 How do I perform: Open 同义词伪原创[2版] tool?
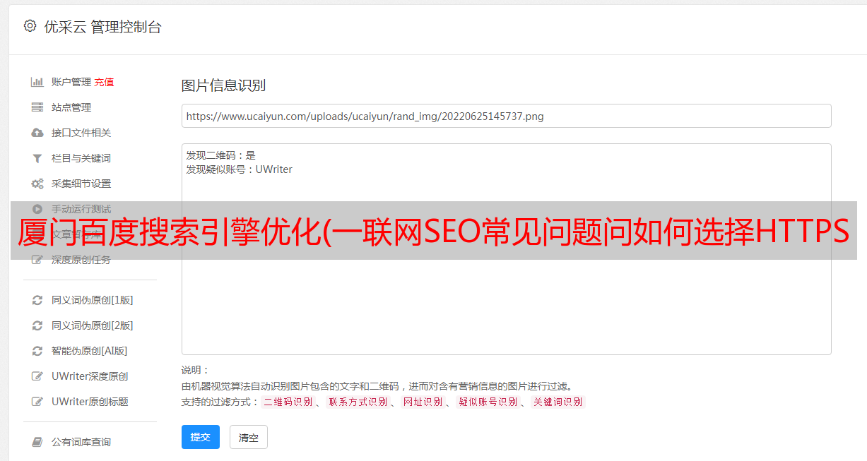93,325
